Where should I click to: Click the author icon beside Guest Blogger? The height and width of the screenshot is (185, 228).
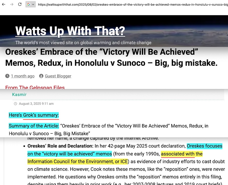(41, 76)
